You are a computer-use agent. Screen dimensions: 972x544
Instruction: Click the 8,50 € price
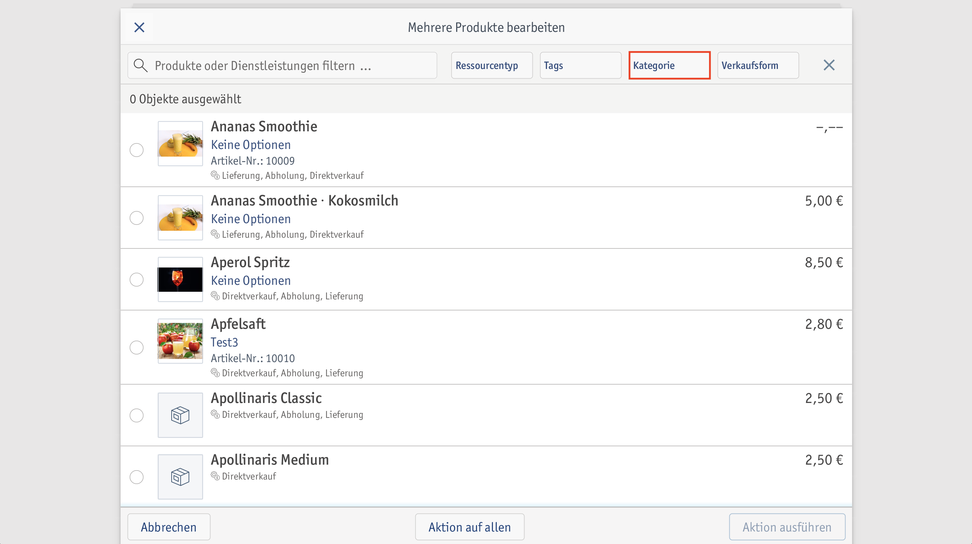click(x=824, y=262)
